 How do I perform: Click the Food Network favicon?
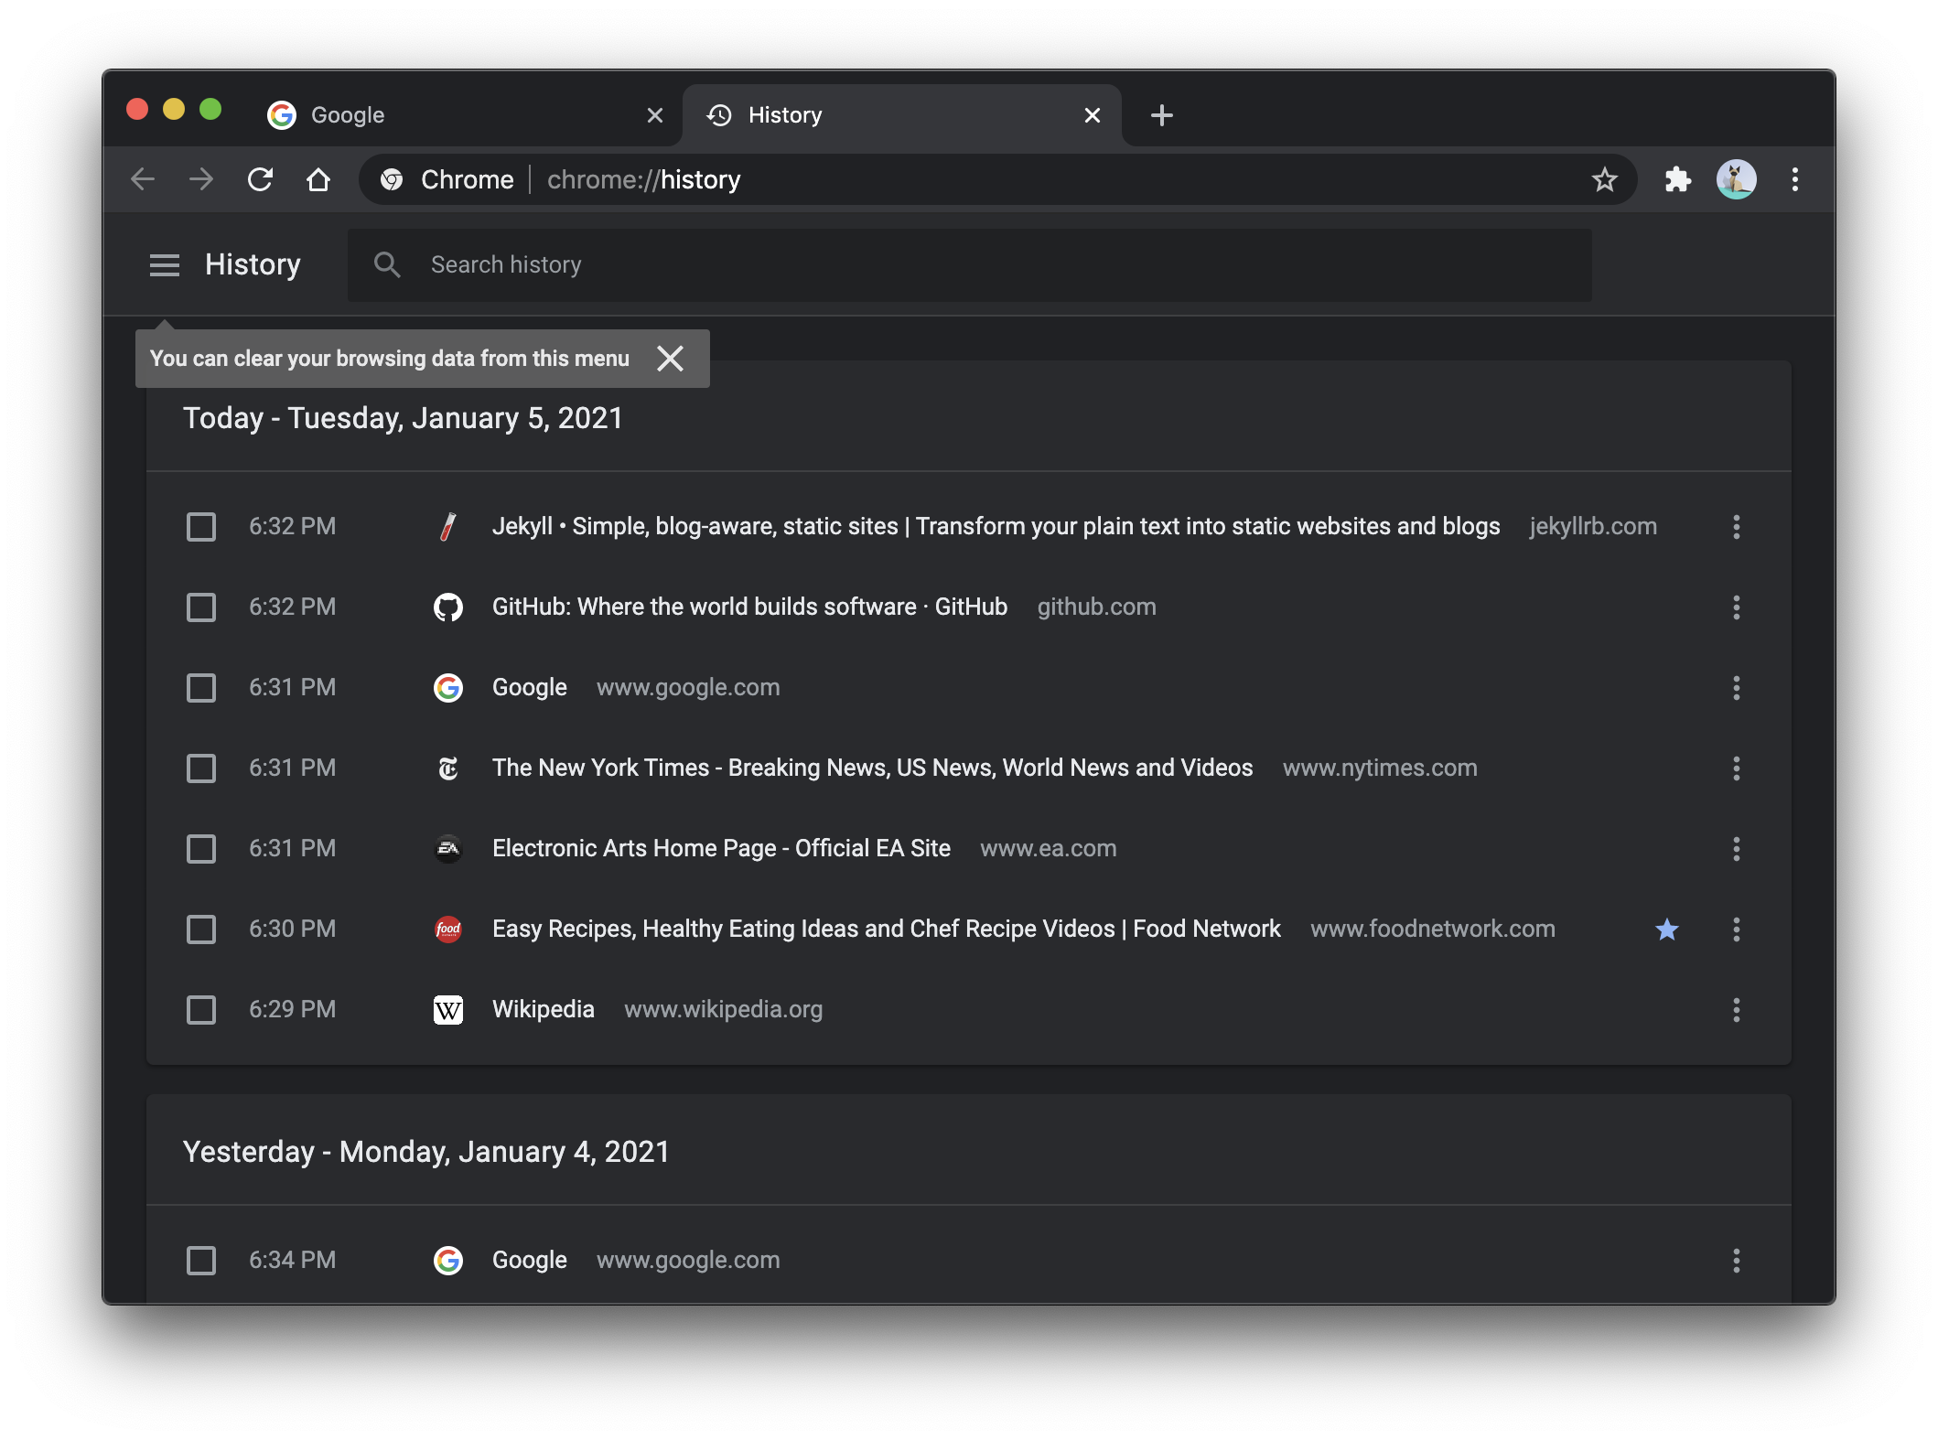coord(447,929)
